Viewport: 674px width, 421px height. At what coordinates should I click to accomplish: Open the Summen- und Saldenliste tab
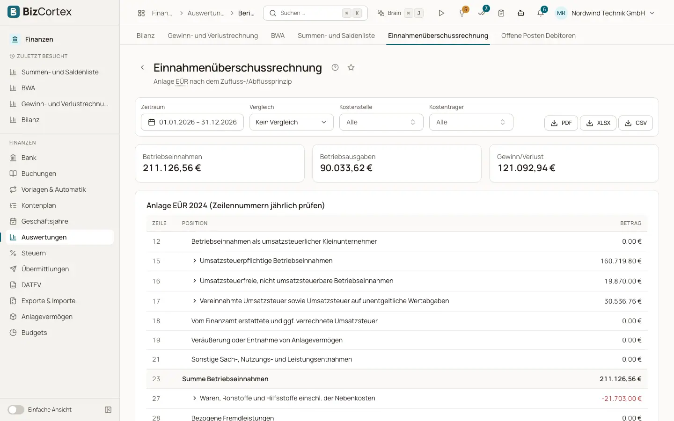(x=336, y=36)
